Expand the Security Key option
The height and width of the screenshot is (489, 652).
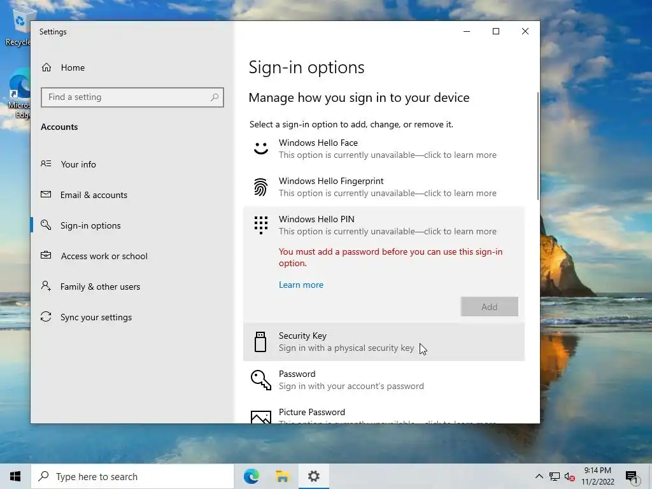tap(384, 342)
